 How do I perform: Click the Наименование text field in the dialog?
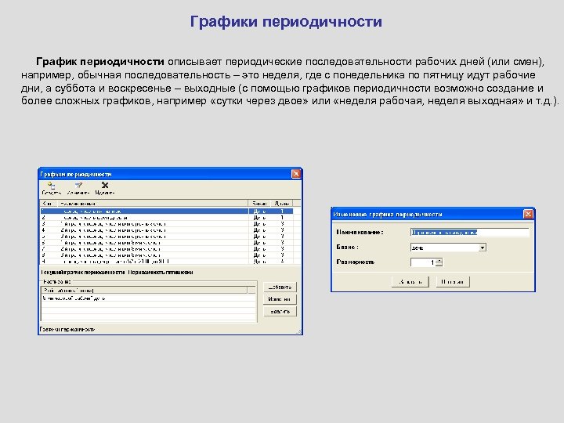[x=469, y=233]
